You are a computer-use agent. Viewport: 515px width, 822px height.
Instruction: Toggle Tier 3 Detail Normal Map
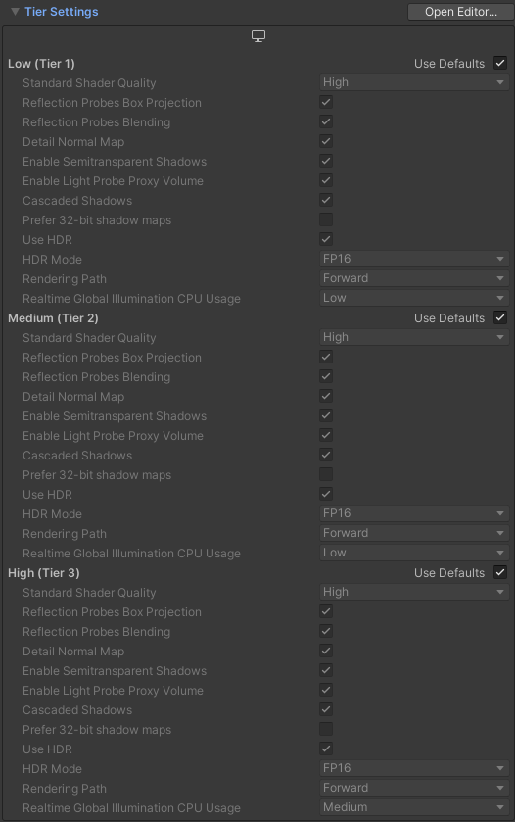(x=326, y=652)
